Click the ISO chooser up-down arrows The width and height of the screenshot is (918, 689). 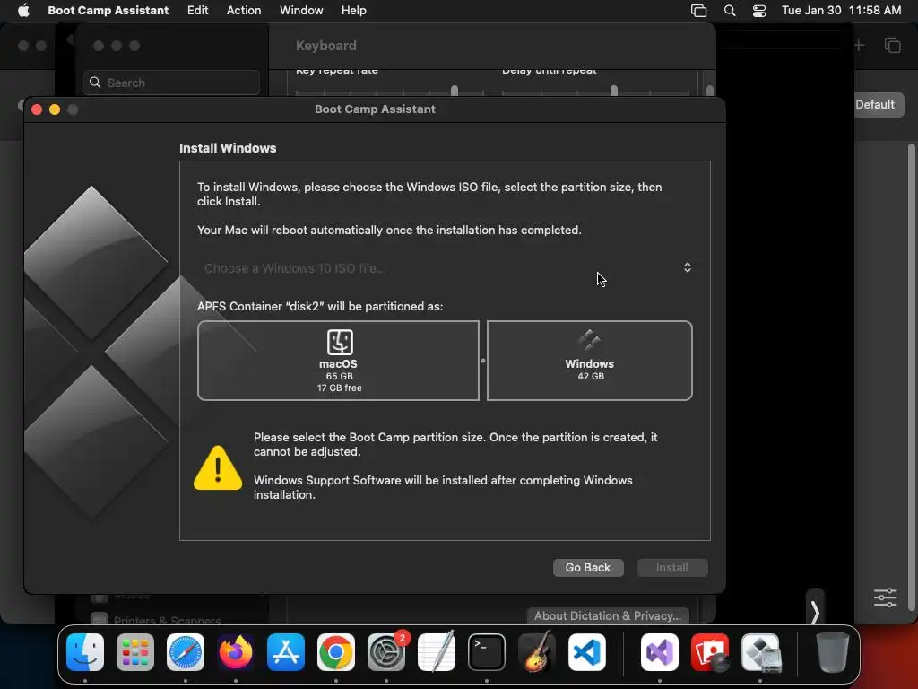click(x=688, y=267)
